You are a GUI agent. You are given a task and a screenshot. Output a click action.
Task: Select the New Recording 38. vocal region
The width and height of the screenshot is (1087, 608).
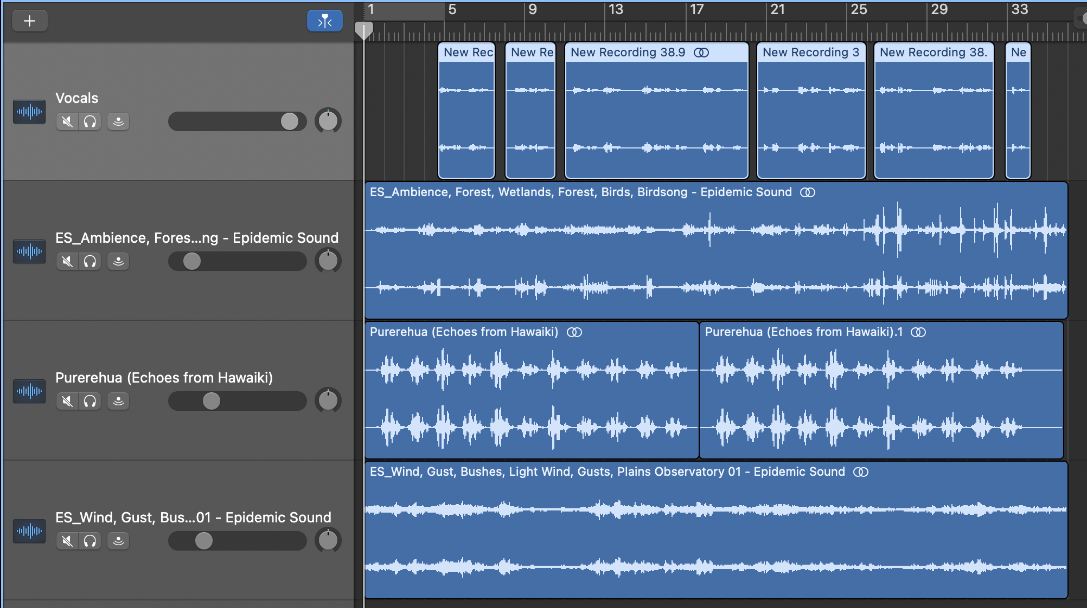click(934, 111)
